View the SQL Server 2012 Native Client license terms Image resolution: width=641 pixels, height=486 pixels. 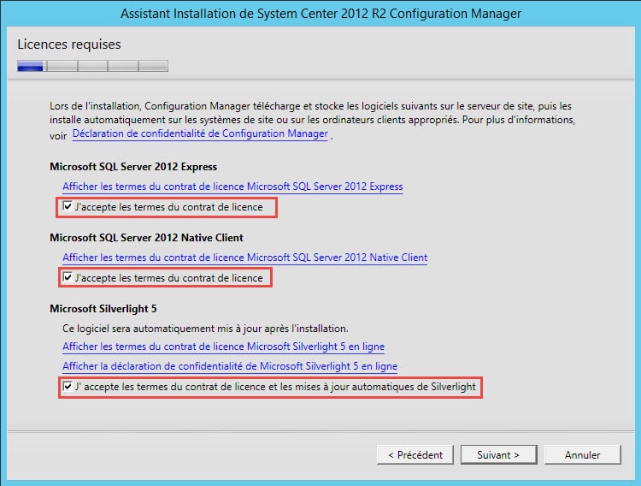[244, 258]
